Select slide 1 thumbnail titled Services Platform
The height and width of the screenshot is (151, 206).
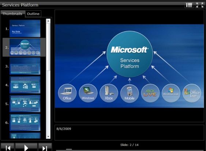(x=25, y=28)
